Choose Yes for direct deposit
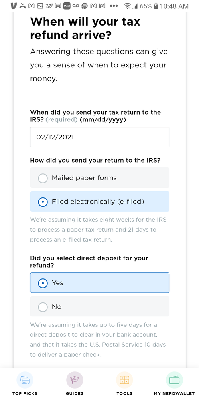Screen dimensions: 199x399 [100, 283]
